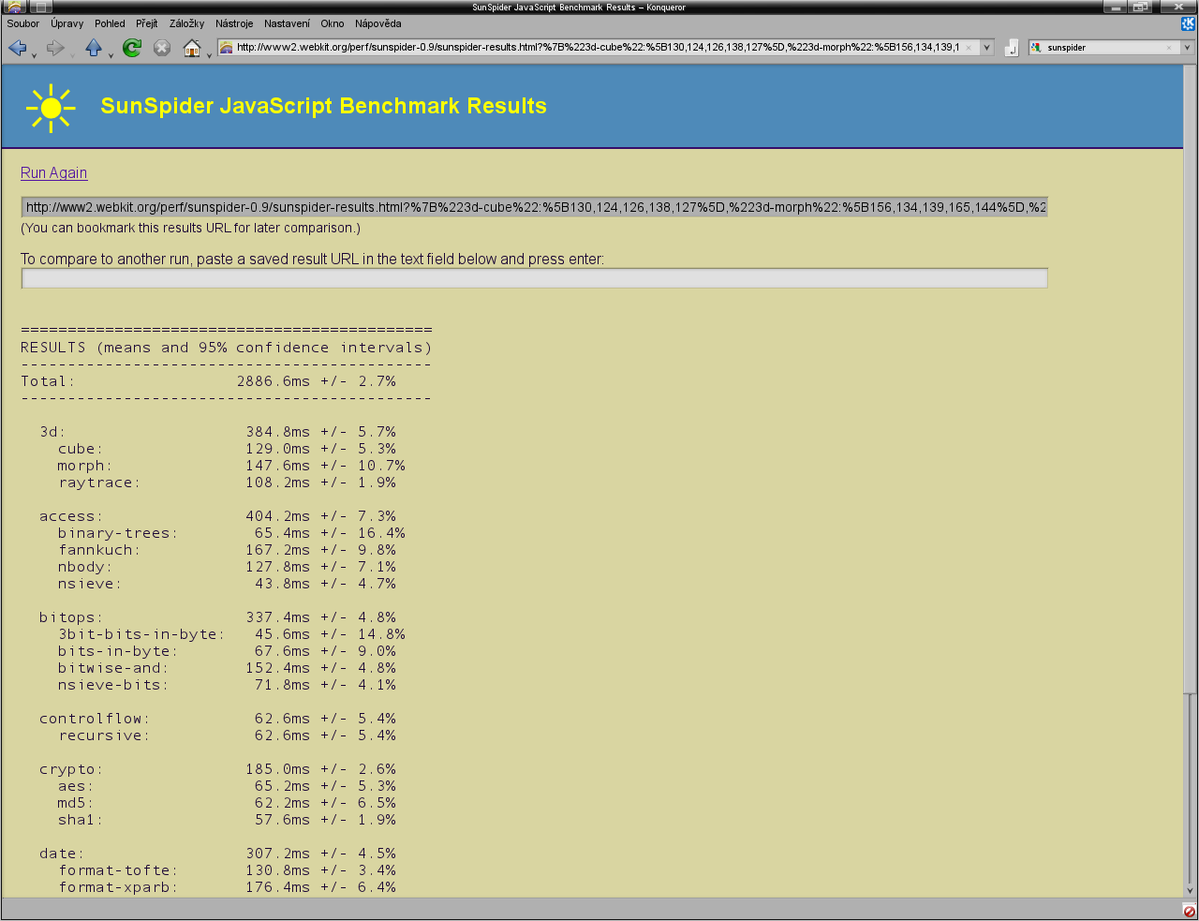Click the SunSpider JavaScript Benchmark Results heading

pos(323,106)
